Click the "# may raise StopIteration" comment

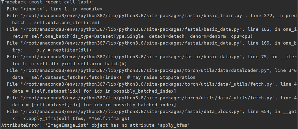click(160, 77)
